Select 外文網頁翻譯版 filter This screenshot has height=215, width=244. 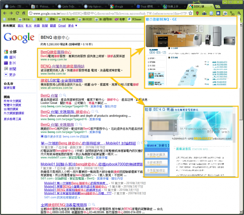coord(14,113)
